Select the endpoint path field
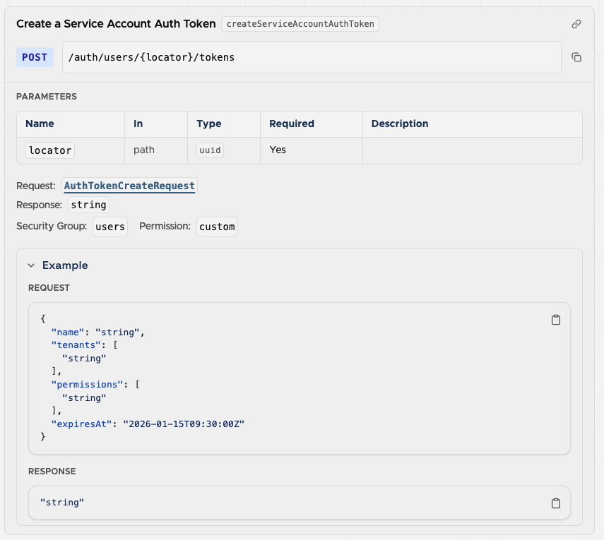 coord(312,57)
